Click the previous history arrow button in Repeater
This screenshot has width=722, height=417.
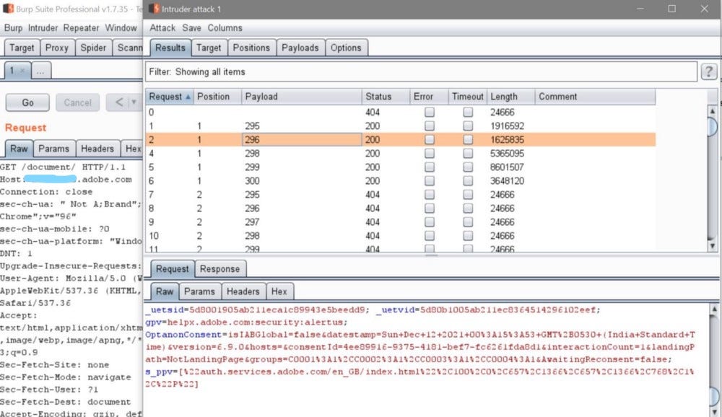[x=119, y=102]
